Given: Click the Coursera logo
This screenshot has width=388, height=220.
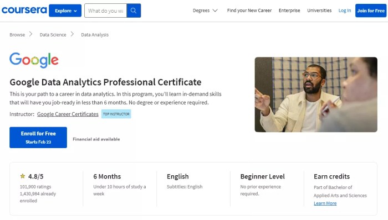Looking at the screenshot, I should click(x=24, y=10).
